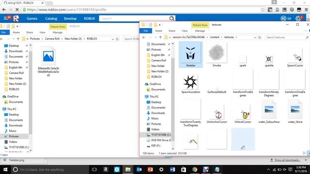Image resolution: width=310 pixels, height=174 pixels.
Task: Open the Robux balance icon
Action: coord(283,18)
